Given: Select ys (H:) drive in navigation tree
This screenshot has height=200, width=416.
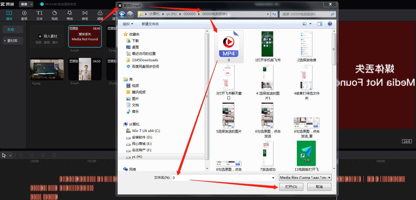Looking at the screenshot, I should (x=137, y=157).
